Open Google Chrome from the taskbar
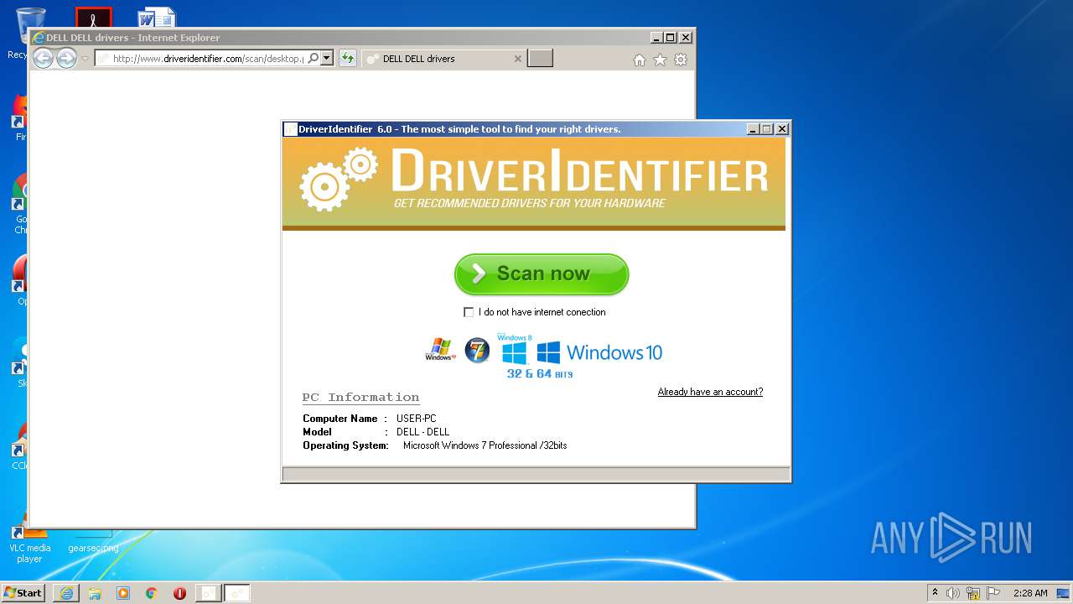 (x=151, y=593)
